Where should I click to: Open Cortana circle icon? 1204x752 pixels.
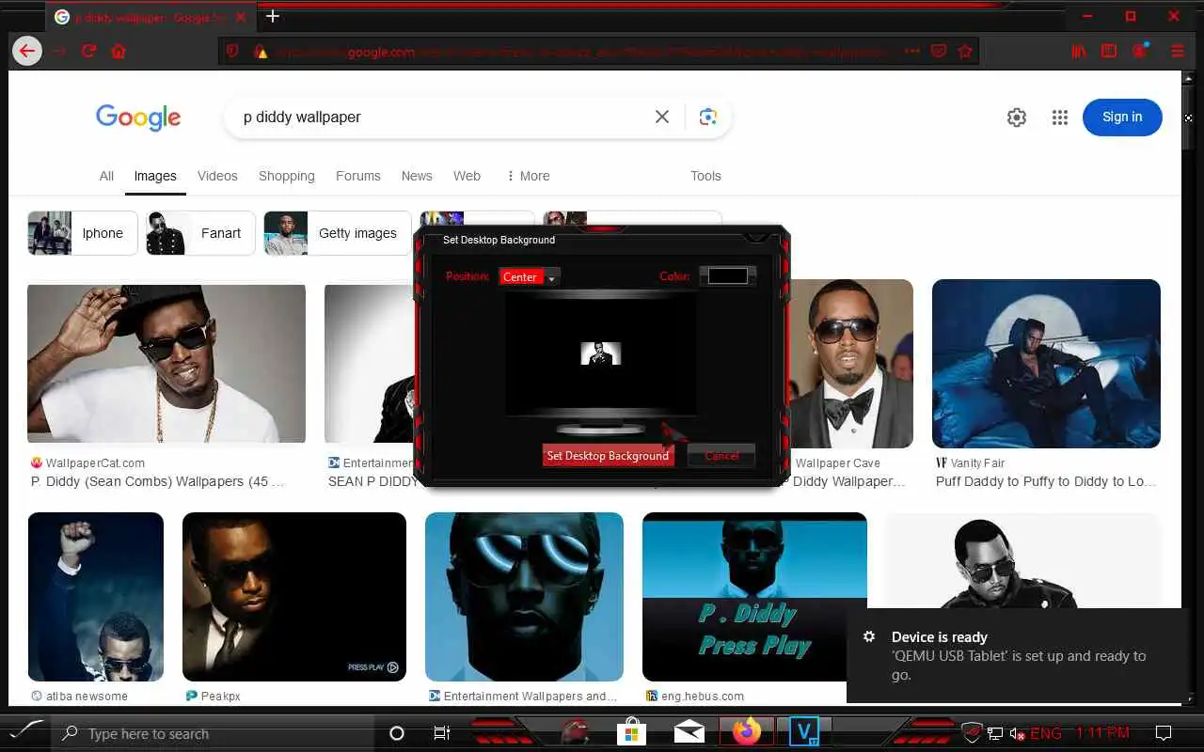pyautogui.click(x=397, y=733)
